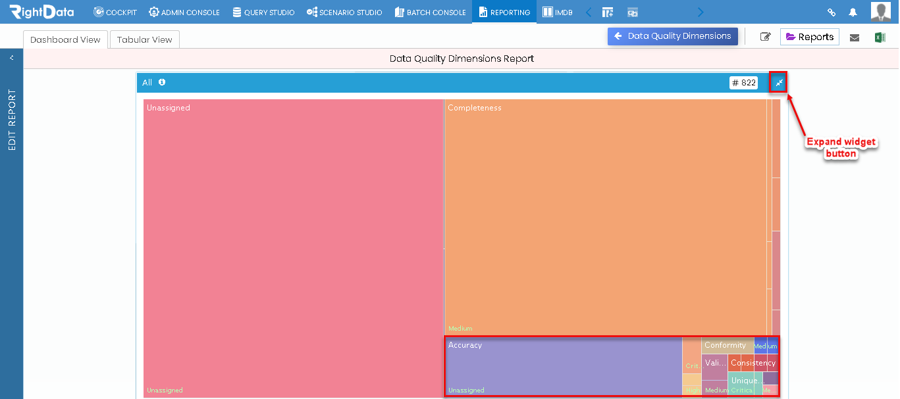Click the edit pencil icon beside Reports
900x399 pixels.
[x=765, y=37]
